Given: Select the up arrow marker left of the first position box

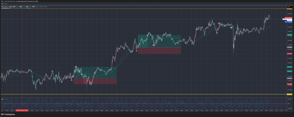Looking at the screenshot, I should pyautogui.click(x=72, y=80).
